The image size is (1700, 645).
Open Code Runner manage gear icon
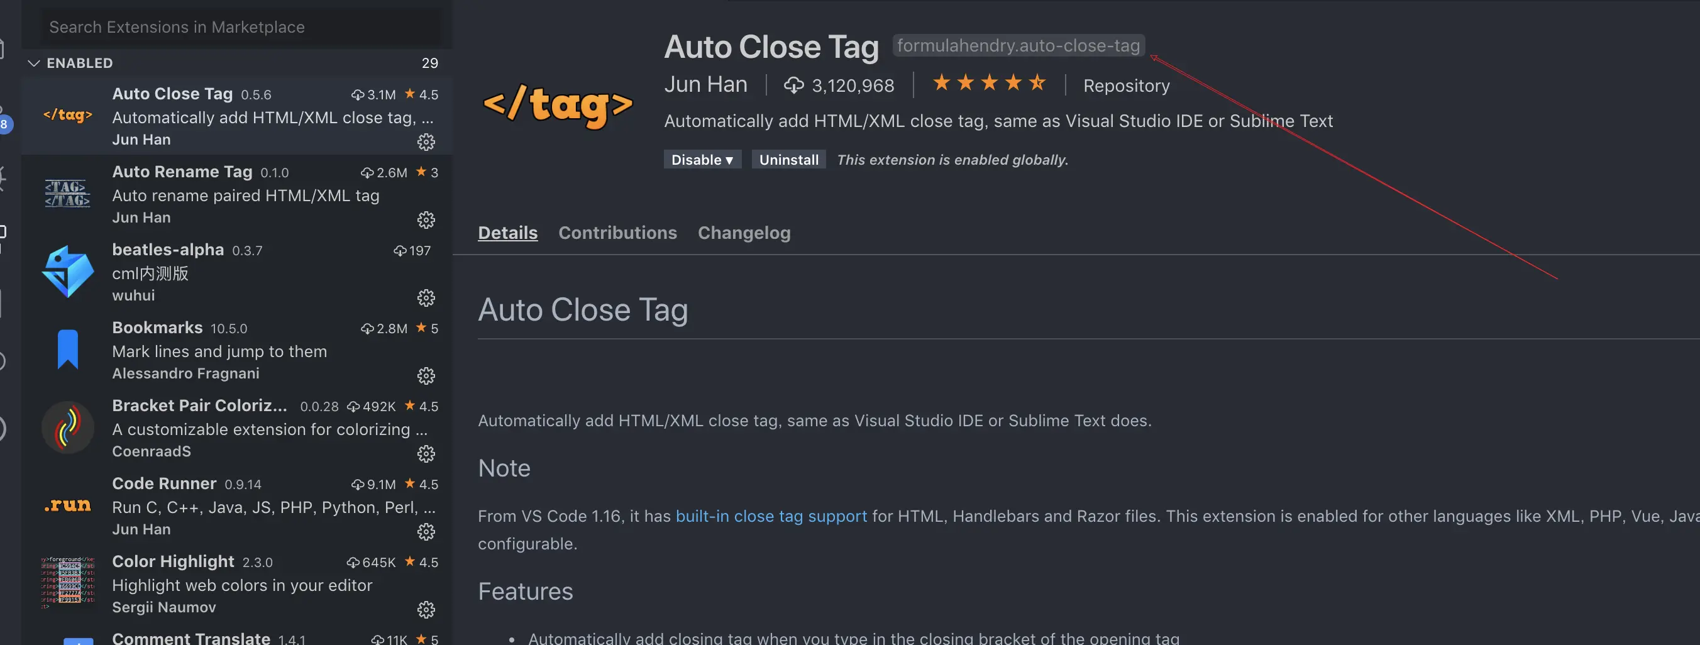click(426, 531)
